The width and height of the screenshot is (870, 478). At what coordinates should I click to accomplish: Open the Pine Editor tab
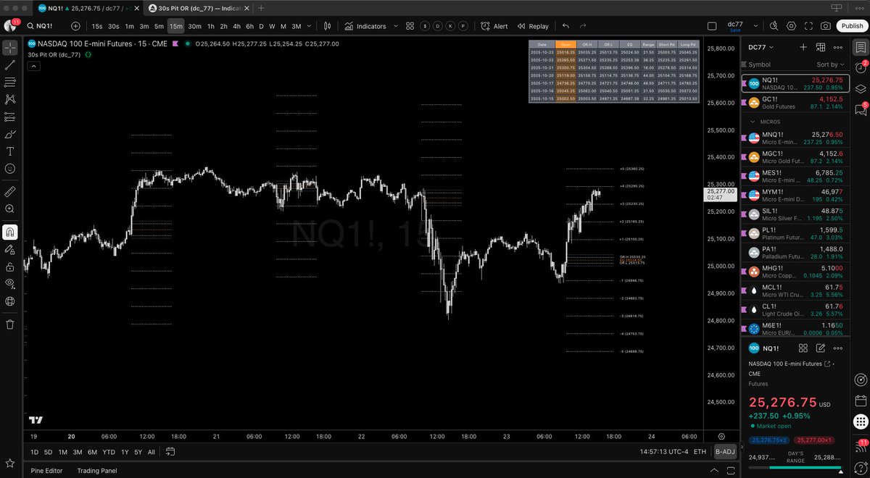(x=46, y=471)
